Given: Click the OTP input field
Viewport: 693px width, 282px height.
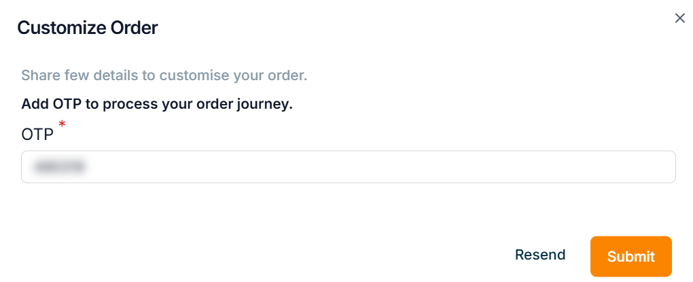Looking at the screenshot, I should (x=348, y=167).
